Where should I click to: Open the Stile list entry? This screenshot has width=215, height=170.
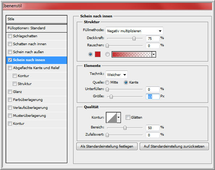pyautogui.click(x=37, y=19)
